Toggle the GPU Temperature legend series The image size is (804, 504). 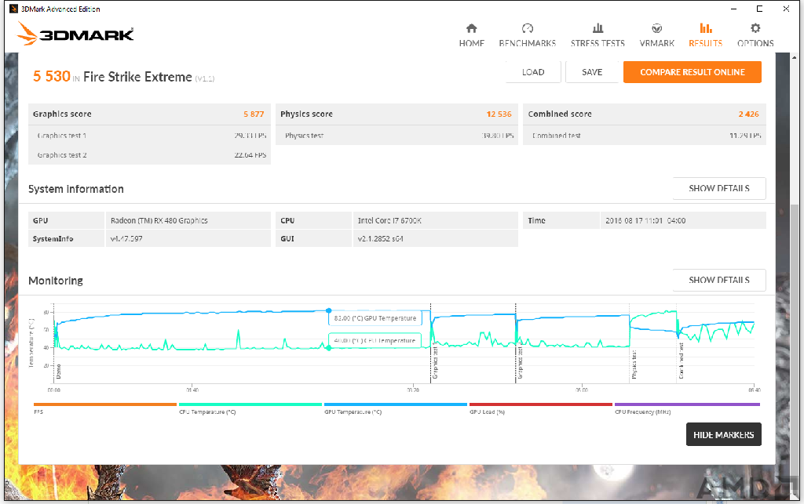(396, 408)
